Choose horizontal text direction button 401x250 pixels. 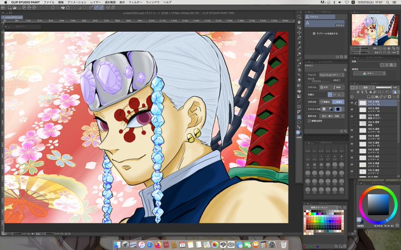(x=326, y=102)
